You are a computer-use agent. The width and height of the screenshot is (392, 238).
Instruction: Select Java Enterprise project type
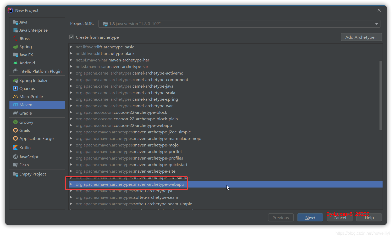pos(34,30)
